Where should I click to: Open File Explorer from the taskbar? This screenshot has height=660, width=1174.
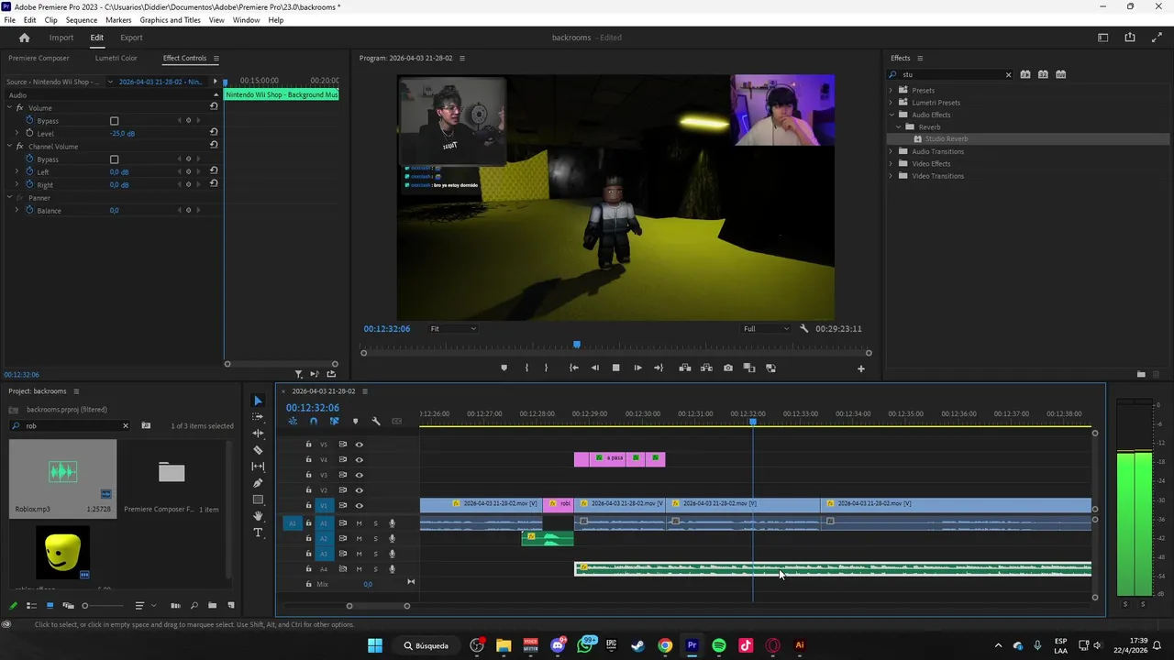pos(504,645)
